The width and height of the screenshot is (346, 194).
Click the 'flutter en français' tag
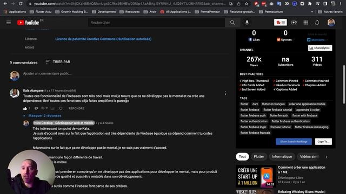tap(274, 104)
